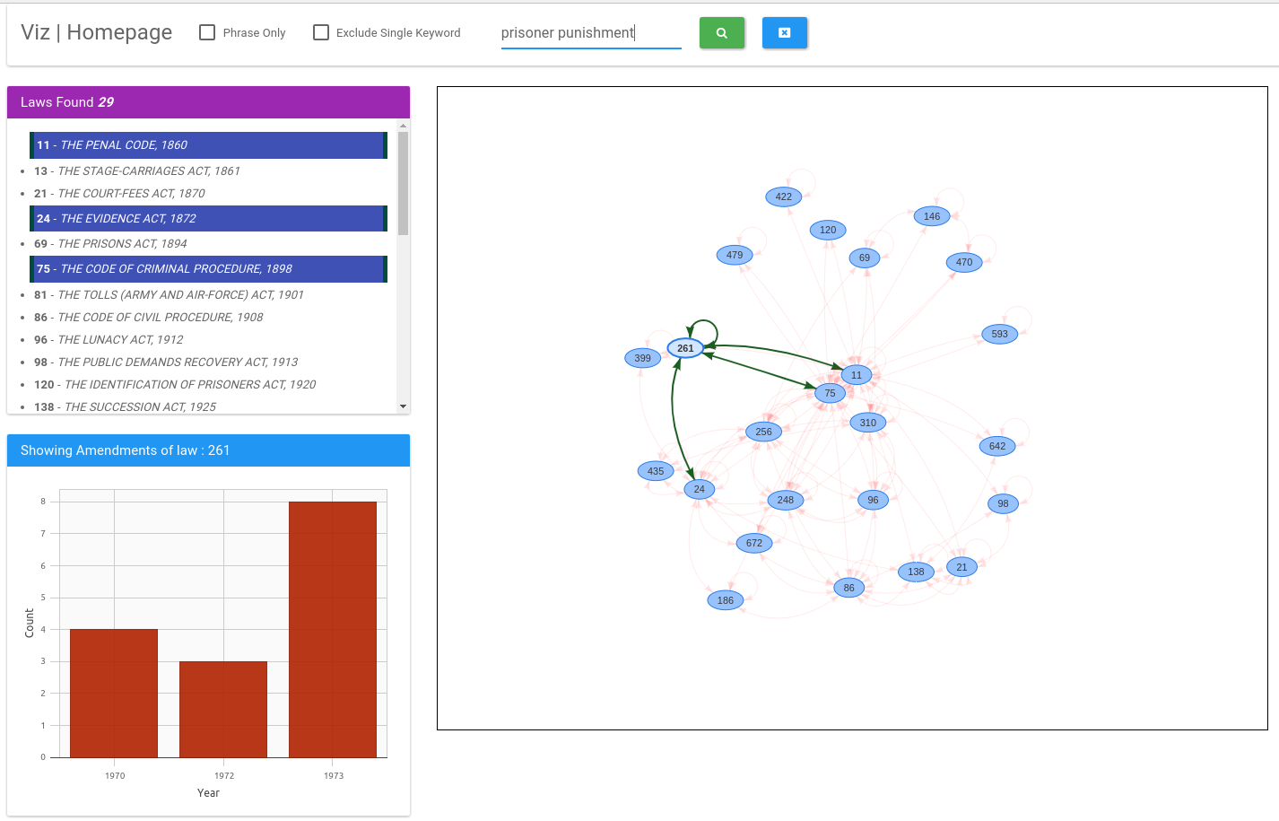The image size is (1279, 821).
Task: Enable the Phrase Only checkbox
Action: pyautogui.click(x=207, y=32)
